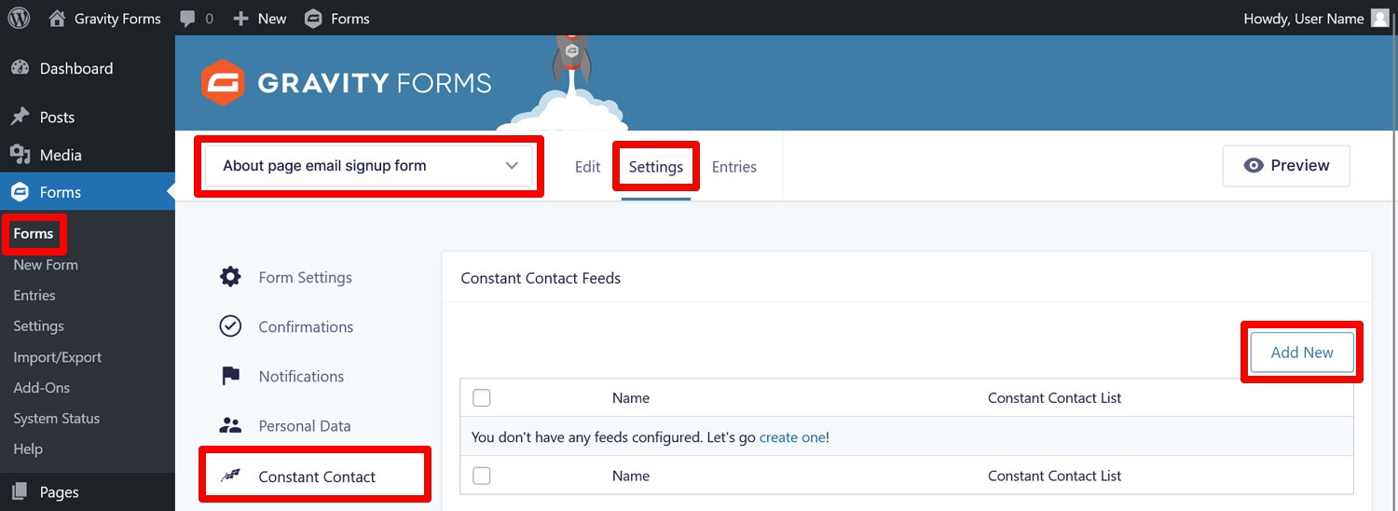Screen dimensions: 1398x511
Task: Click the Add New feed button
Action: click(1302, 352)
